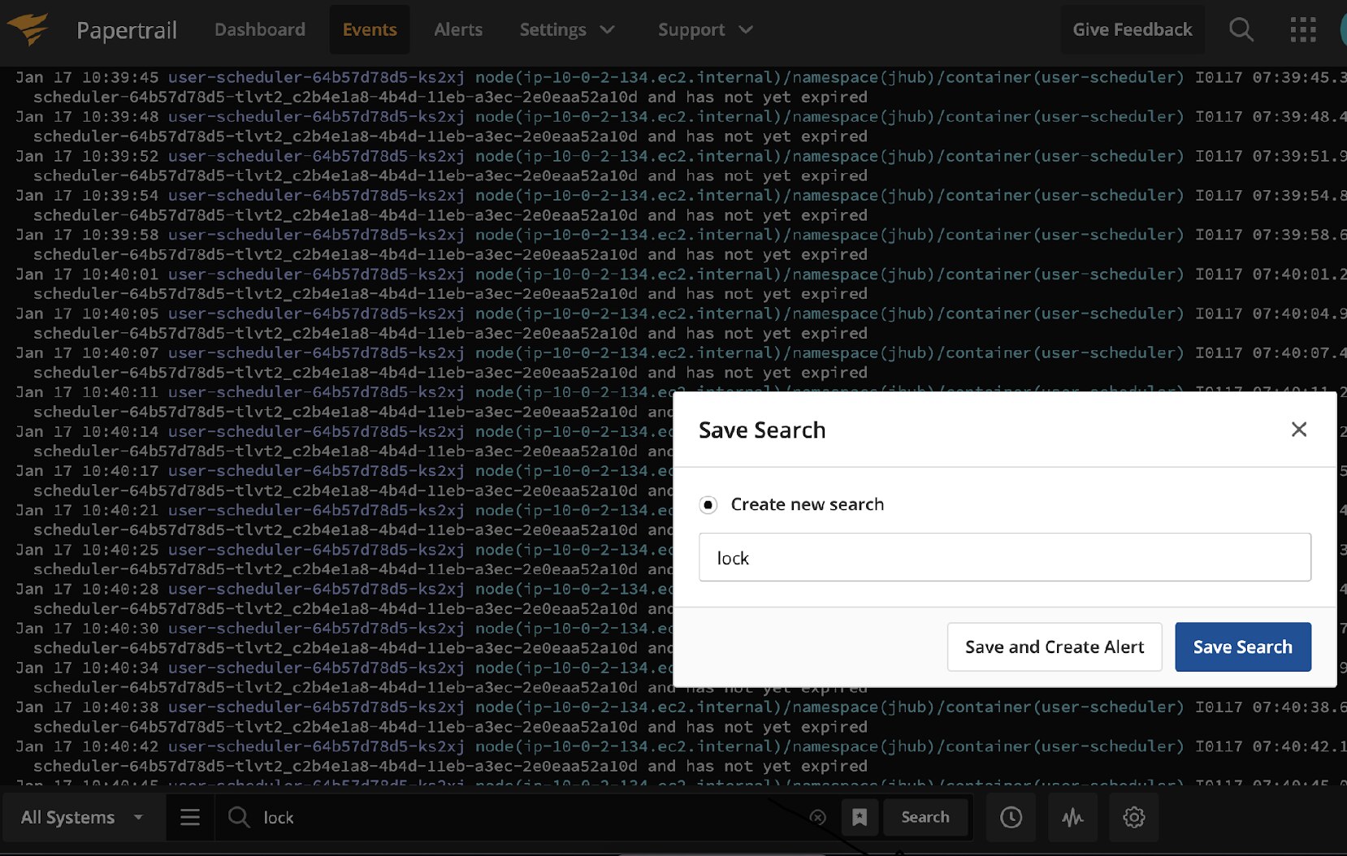Open the Alerts section

point(458,29)
